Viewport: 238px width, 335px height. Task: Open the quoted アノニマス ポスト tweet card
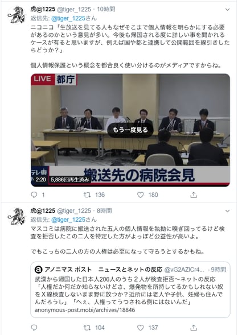coord(130,289)
